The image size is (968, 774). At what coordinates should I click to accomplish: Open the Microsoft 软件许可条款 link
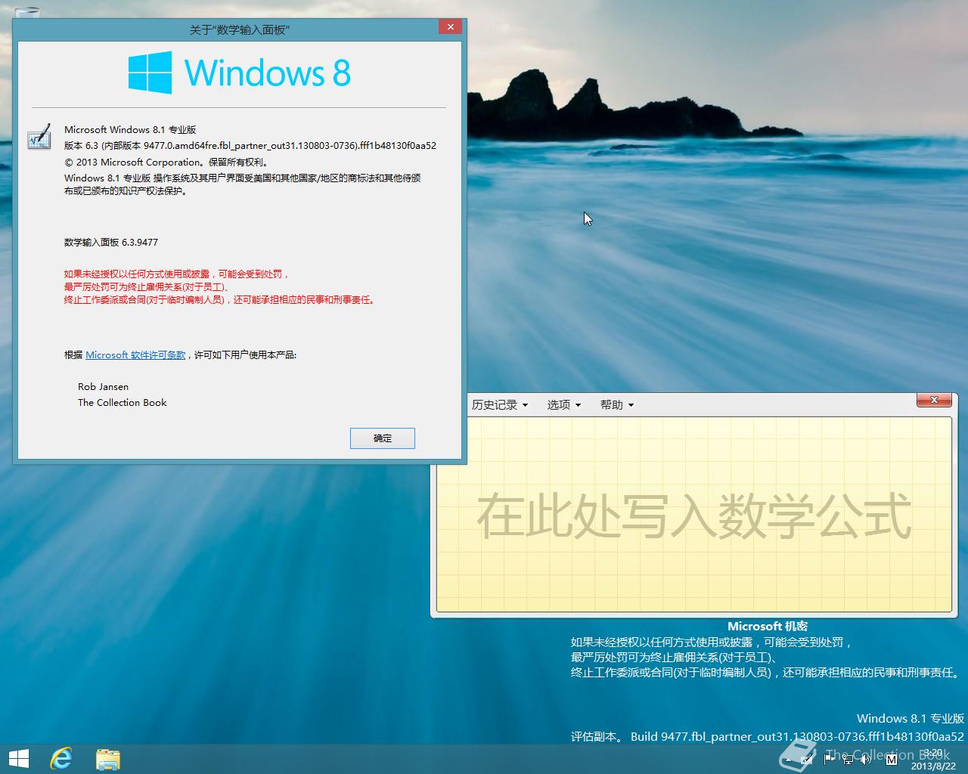pos(135,355)
